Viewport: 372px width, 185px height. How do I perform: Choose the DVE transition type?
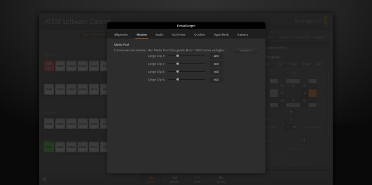319,64
